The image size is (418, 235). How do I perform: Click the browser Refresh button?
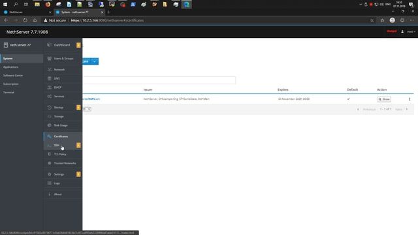pos(25,20)
